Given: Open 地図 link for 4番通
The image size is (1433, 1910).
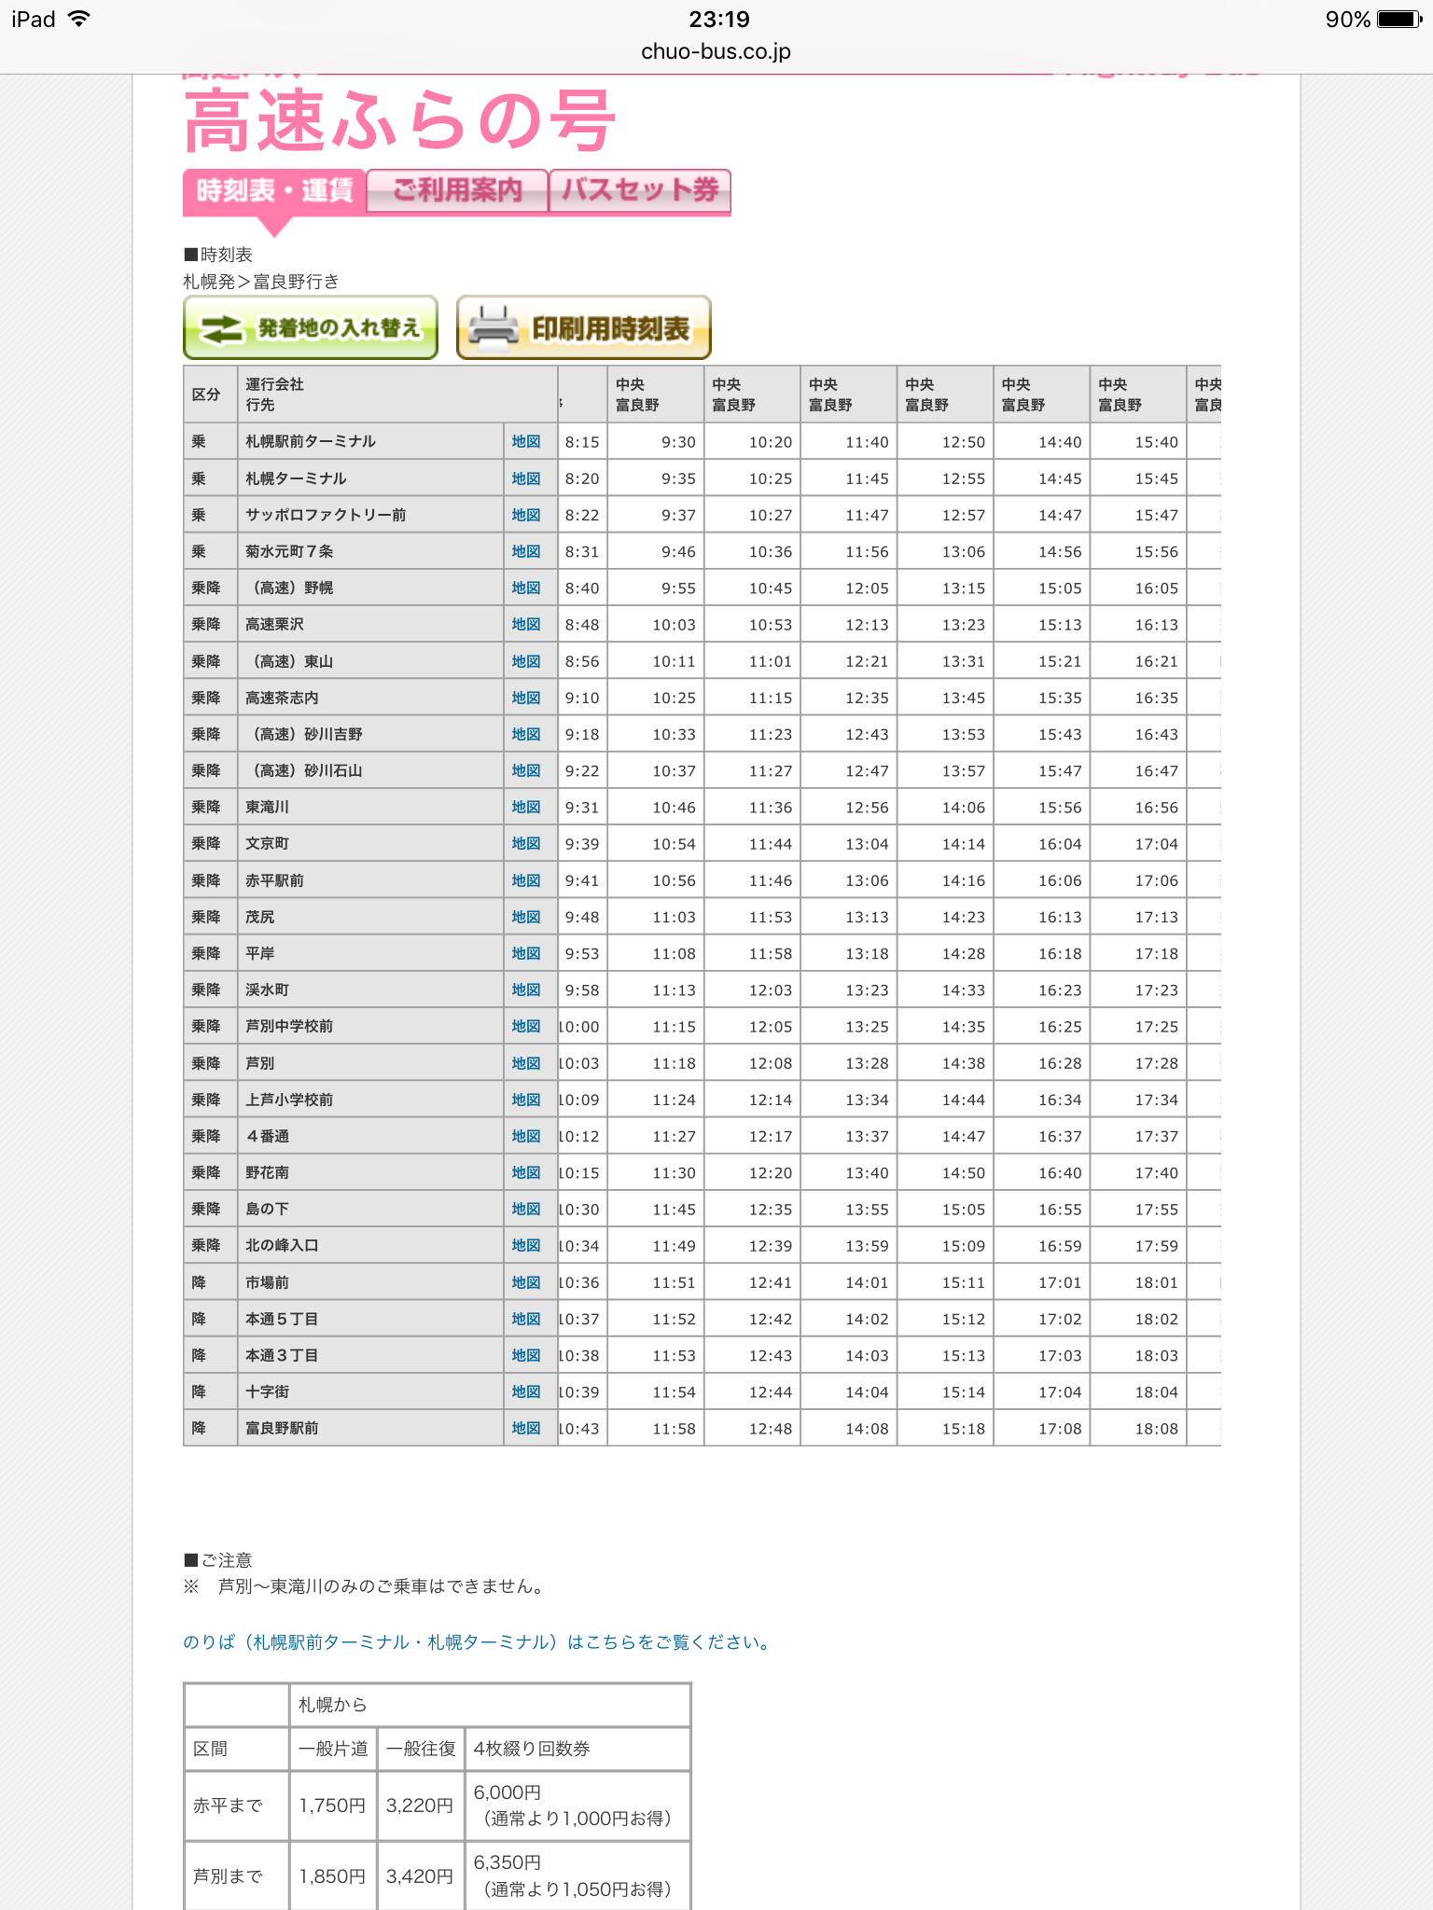Looking at the screenshot, I should pos(526,1136).
